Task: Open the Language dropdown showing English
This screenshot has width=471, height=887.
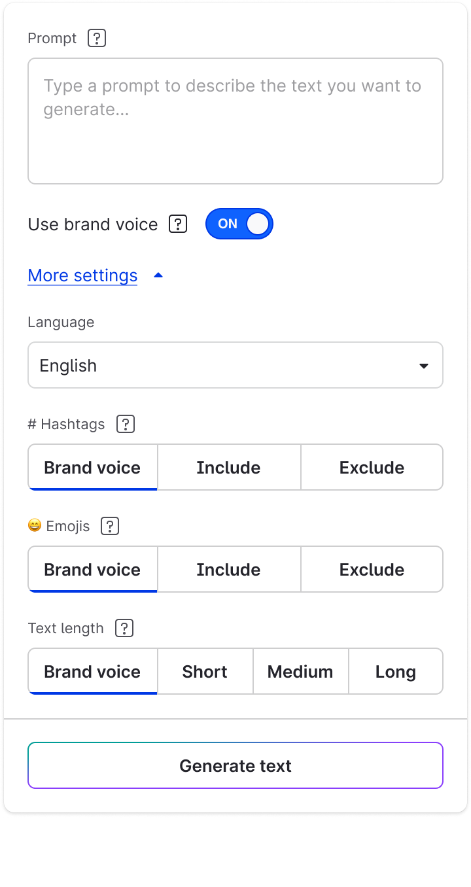Action: (x=235, y=365)
